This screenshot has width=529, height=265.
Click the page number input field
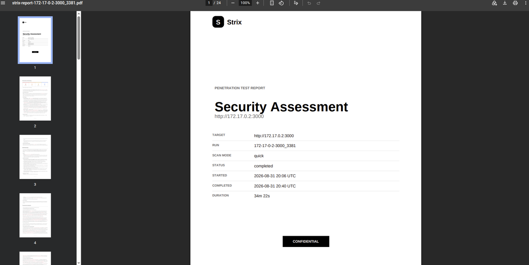tap(209, 3)
